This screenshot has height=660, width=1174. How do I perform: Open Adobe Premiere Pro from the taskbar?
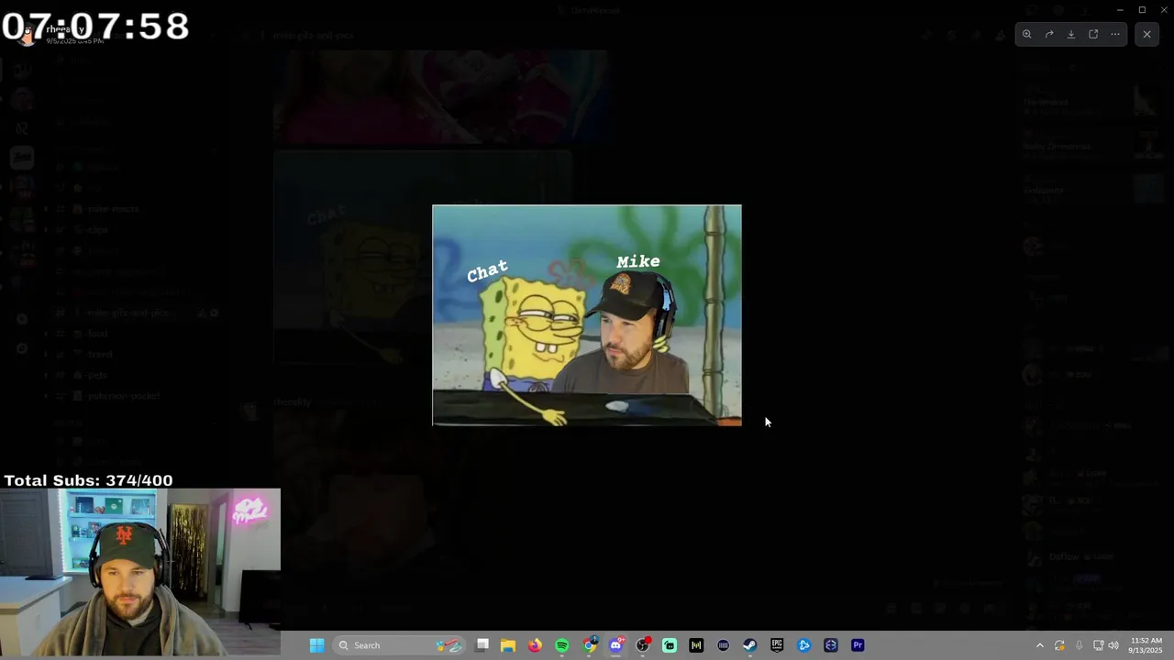(858, 645)
